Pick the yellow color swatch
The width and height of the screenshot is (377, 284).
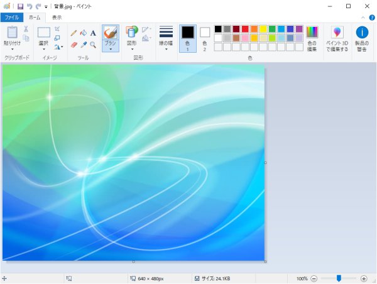263,29
